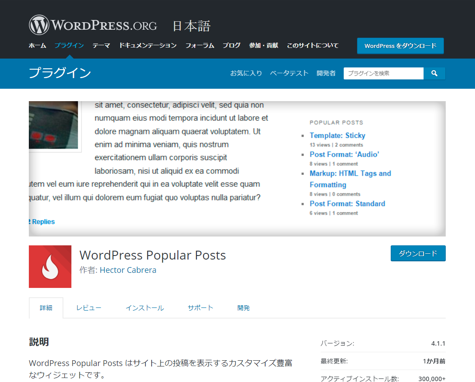Open the ホーム navigation menu item
Viewport: 475px width, 382px height.
(37, 45)
